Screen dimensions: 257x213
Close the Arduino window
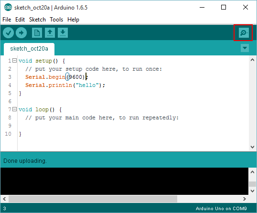point(246,7)
